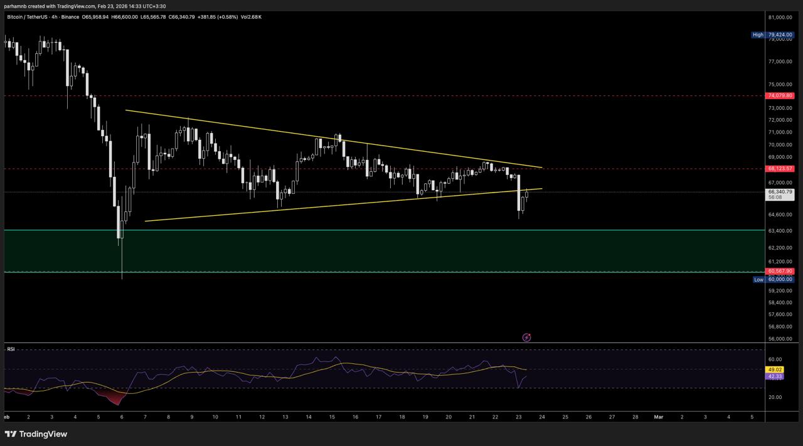Click the lightning bolt event icon
The width and height of the screenshot is (803, 446).
coord(526,337)
